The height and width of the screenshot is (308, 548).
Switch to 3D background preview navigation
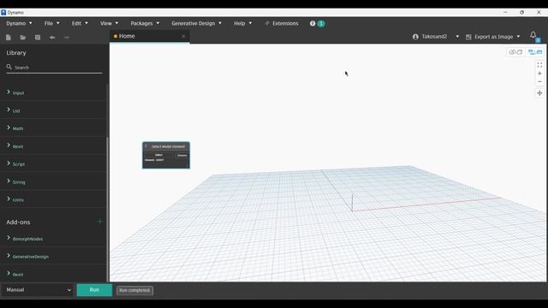(515, 52)
